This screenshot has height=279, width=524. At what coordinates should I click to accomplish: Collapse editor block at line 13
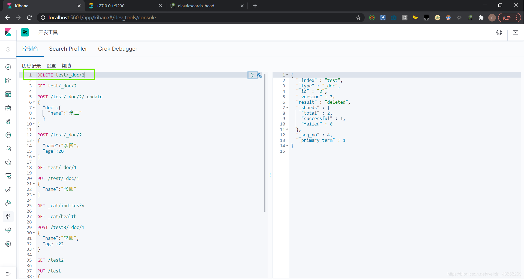pyautogui.click(x=34, y=140)
